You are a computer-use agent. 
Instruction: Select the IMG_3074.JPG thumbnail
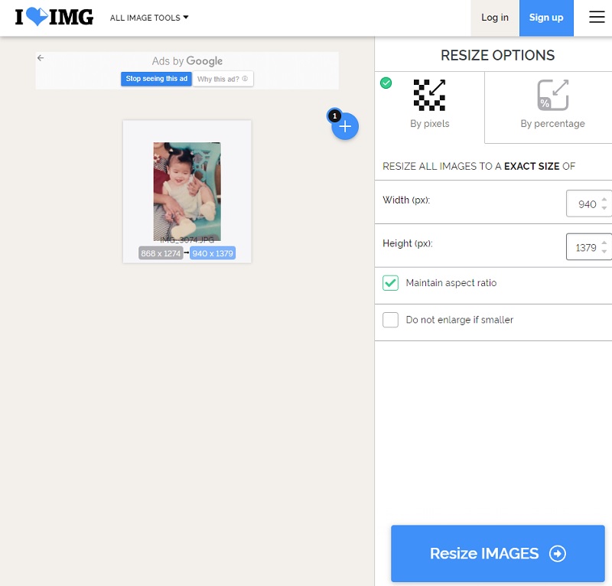(187, 191)
